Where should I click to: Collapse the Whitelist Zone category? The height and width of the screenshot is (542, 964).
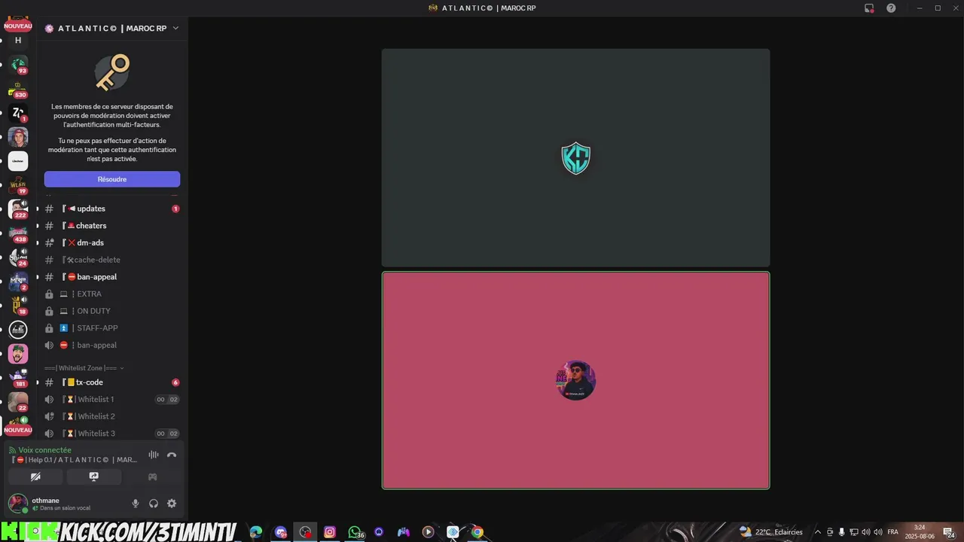click(x=84, y=368)
